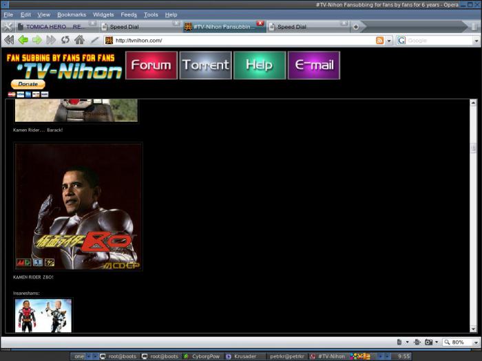Open the File menu
482x361 pixels.
pyautogui.click(x=8, y=14)
